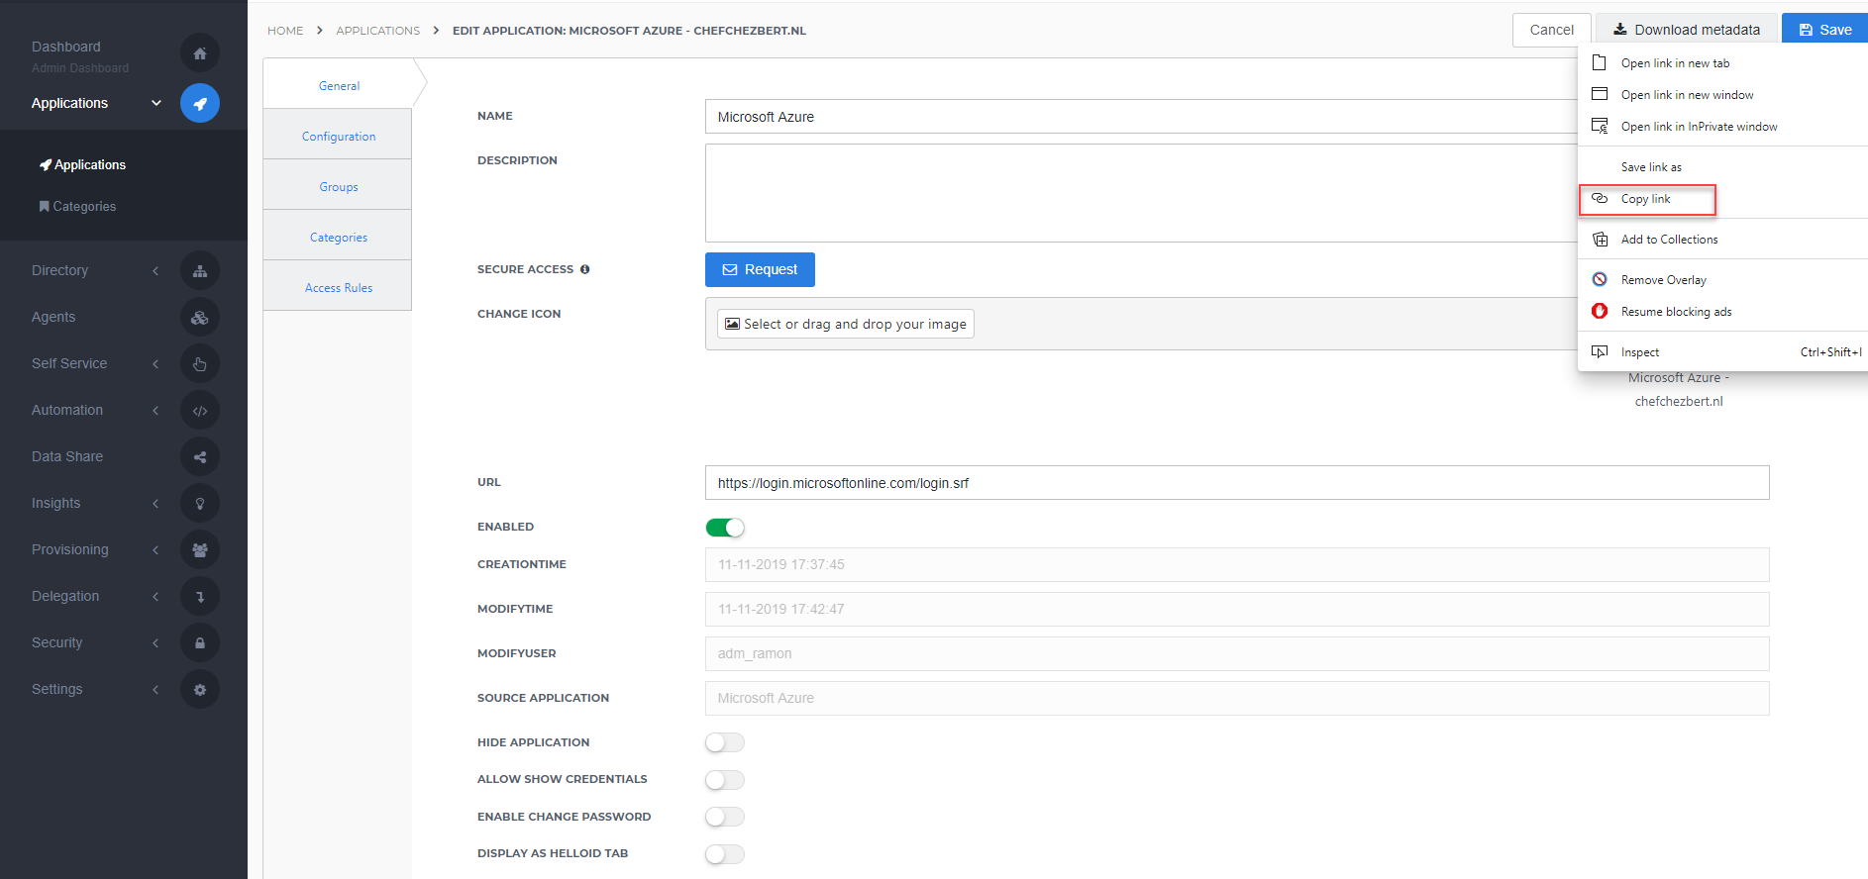Click the Security lock icon
This screenshot has width=1868, height=879.
199,643
